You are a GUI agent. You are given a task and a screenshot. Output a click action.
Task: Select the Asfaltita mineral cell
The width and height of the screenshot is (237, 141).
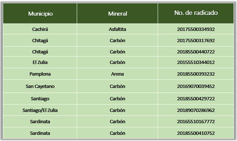tap(117, 29)
